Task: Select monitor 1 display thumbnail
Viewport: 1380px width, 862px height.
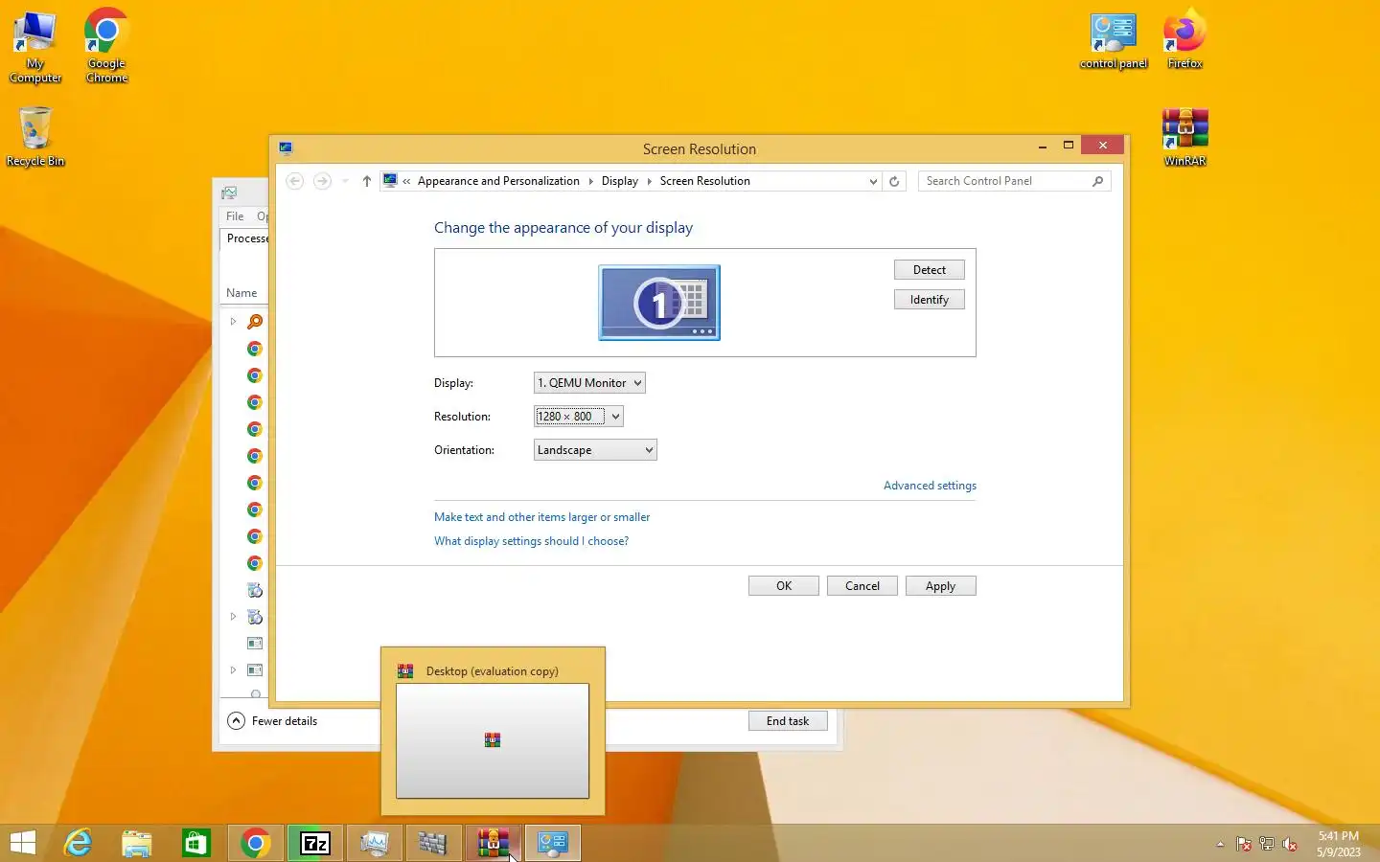Action: [659, 303]
